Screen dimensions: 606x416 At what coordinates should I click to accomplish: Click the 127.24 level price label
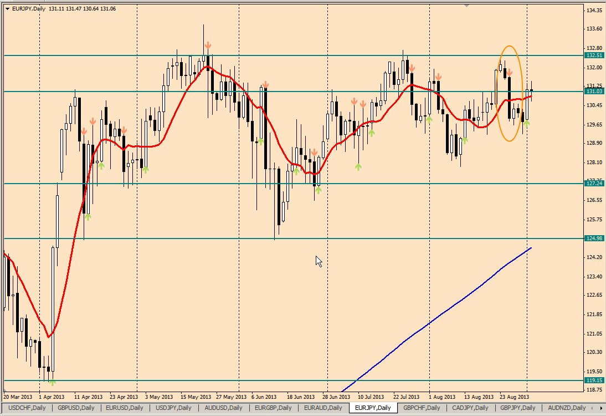click(x=594, y=184)
